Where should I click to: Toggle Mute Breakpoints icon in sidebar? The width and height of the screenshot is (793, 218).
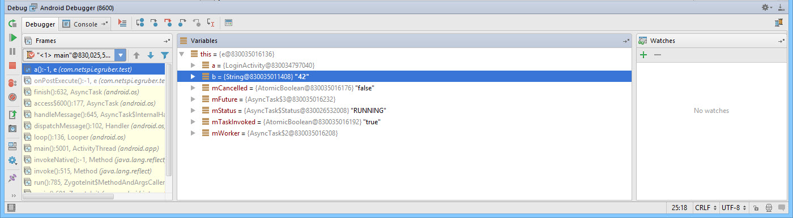click(x=12, y=97)
